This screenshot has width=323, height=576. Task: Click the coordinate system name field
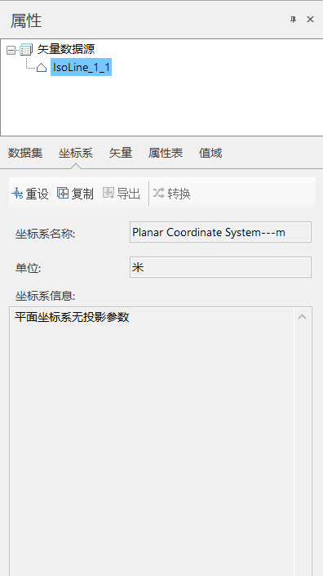[x=220, y=232]
